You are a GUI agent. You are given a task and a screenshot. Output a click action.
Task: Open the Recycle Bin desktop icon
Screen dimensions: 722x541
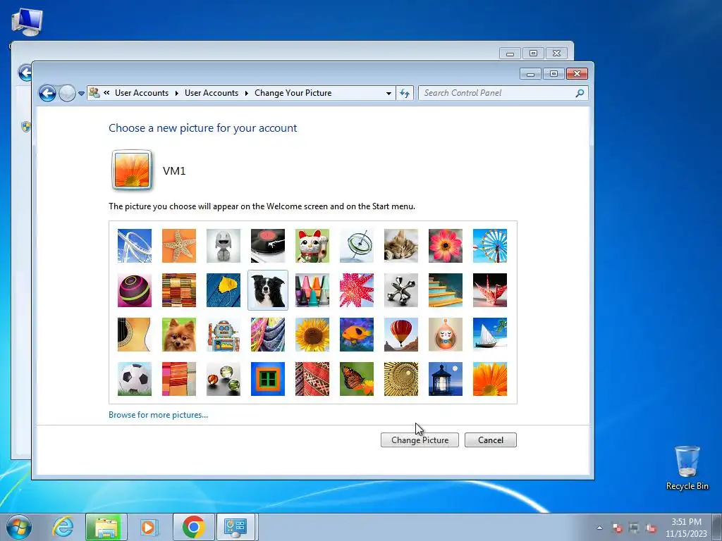687,468
